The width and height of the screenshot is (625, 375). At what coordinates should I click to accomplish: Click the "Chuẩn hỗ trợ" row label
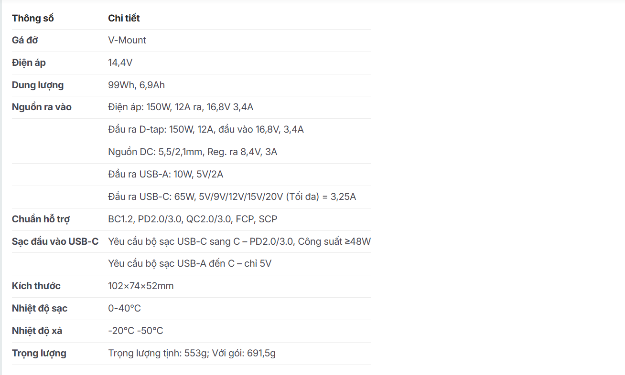click(x=41, y=219)
